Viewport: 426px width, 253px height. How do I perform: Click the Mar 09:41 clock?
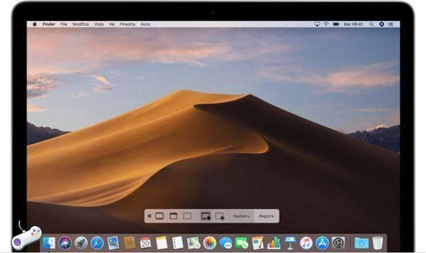pos(353,24)
